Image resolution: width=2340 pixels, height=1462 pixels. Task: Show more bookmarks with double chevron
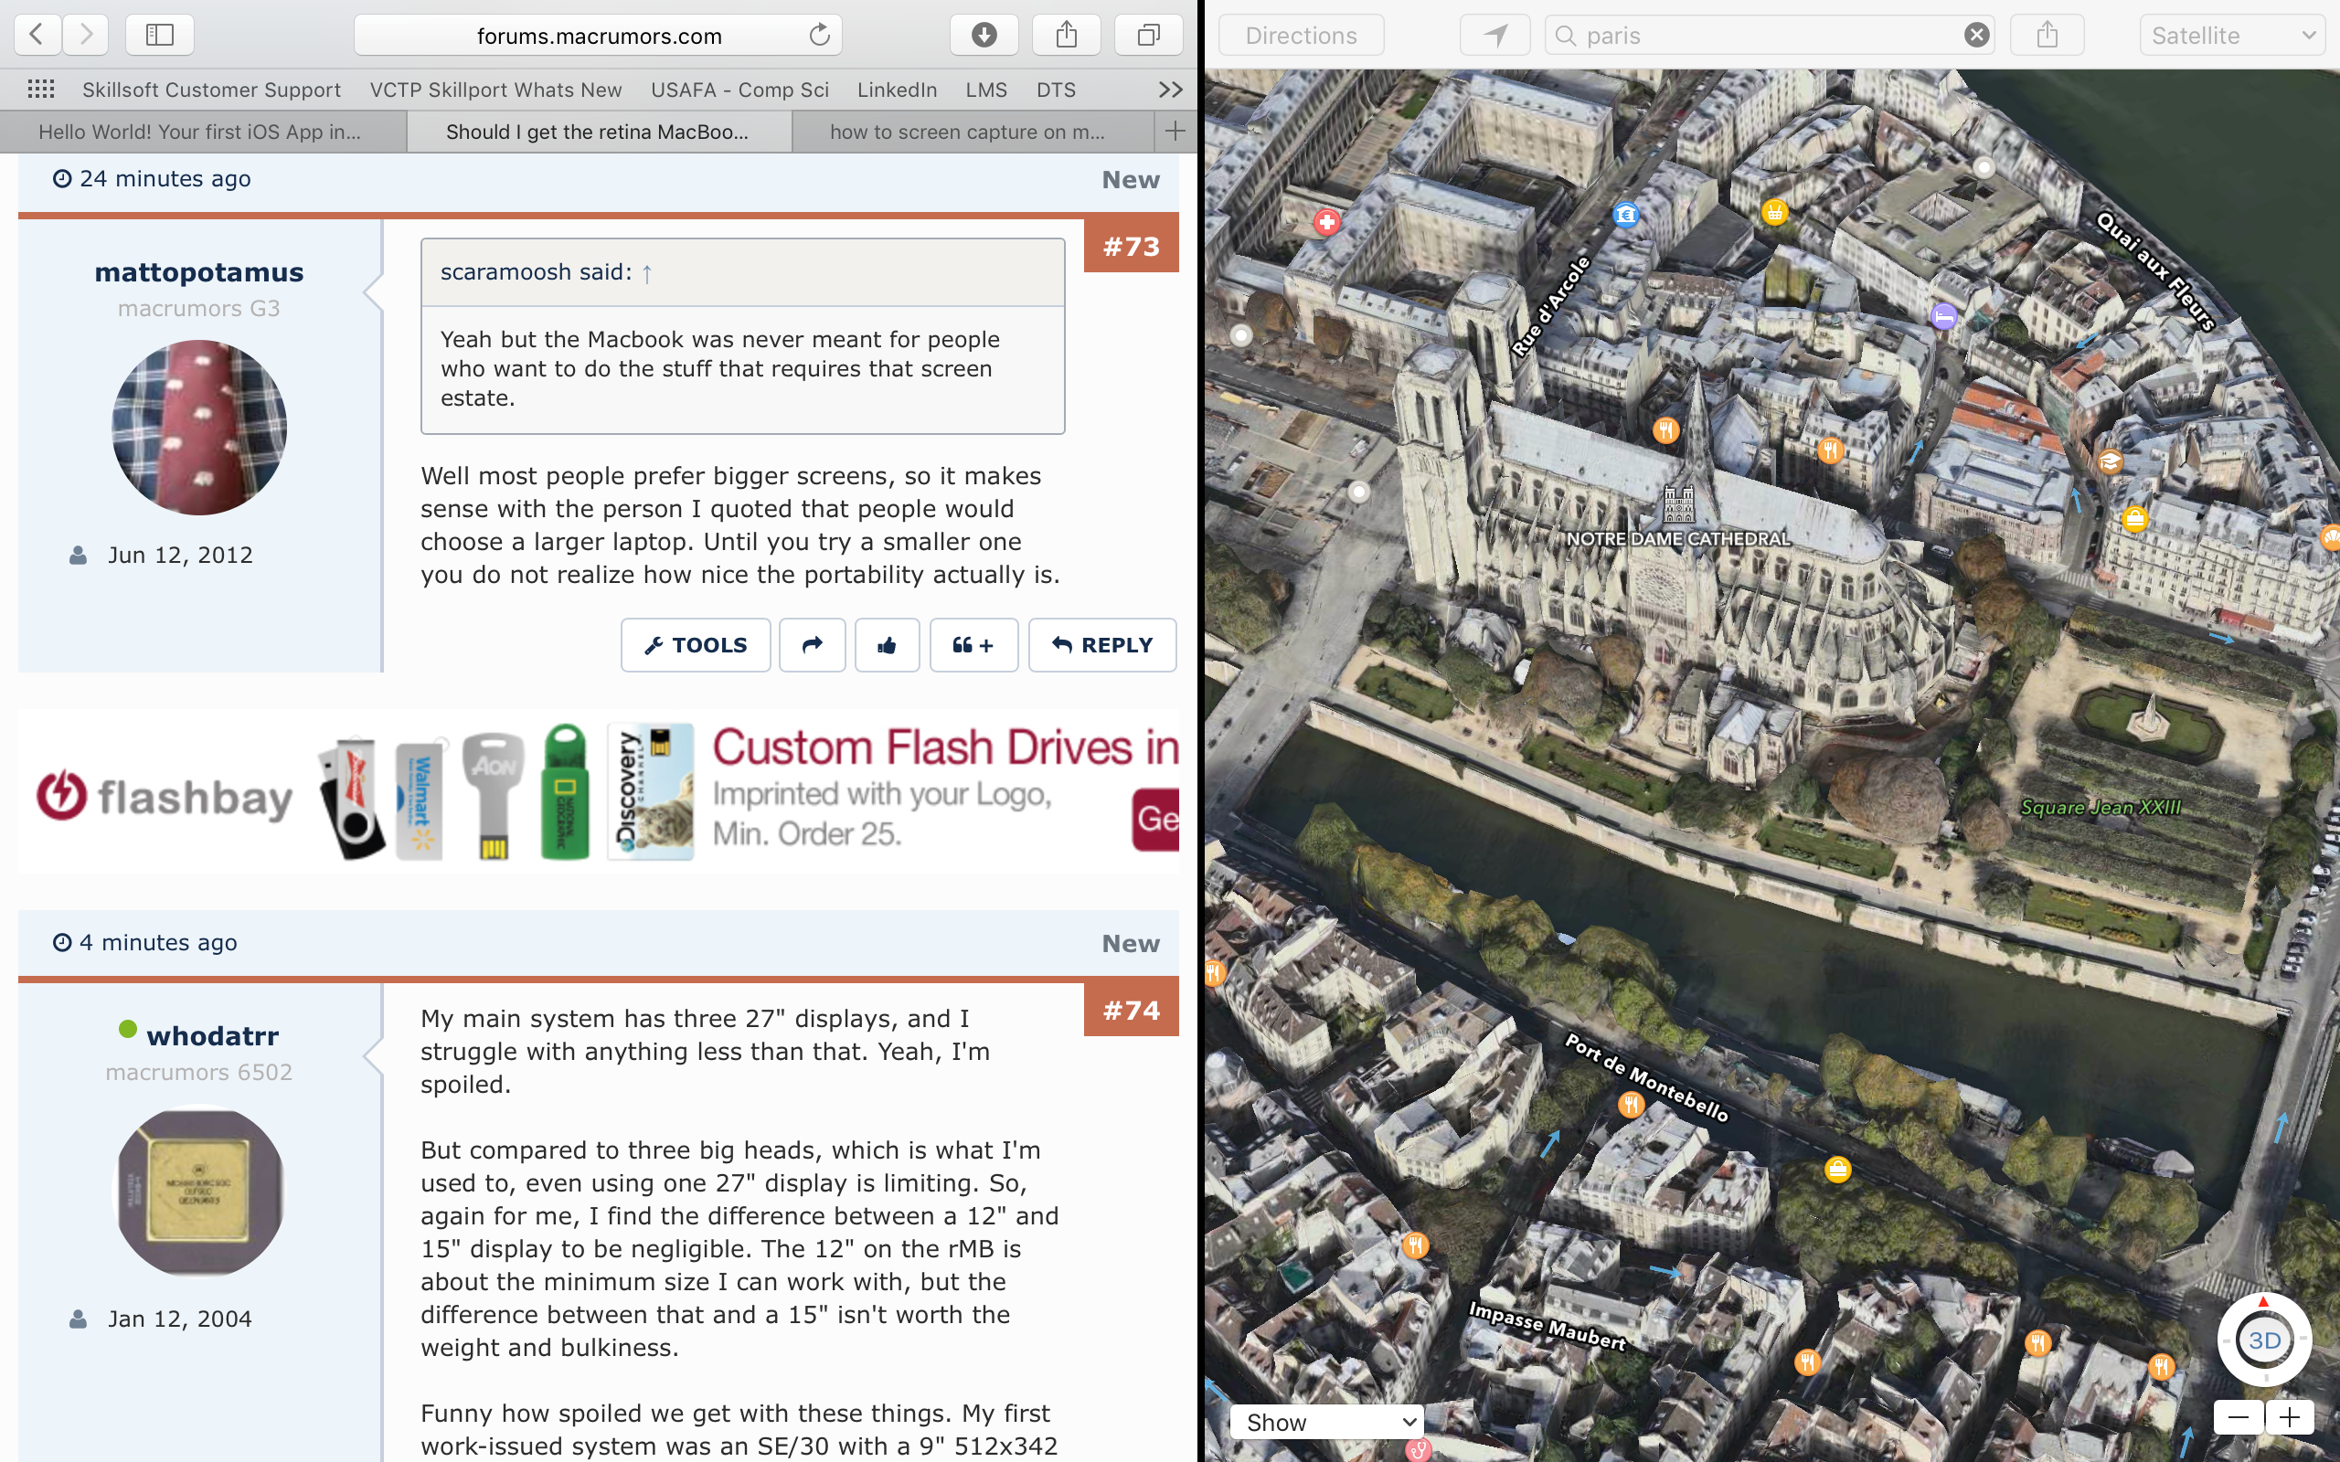[x=1170, y=89]
